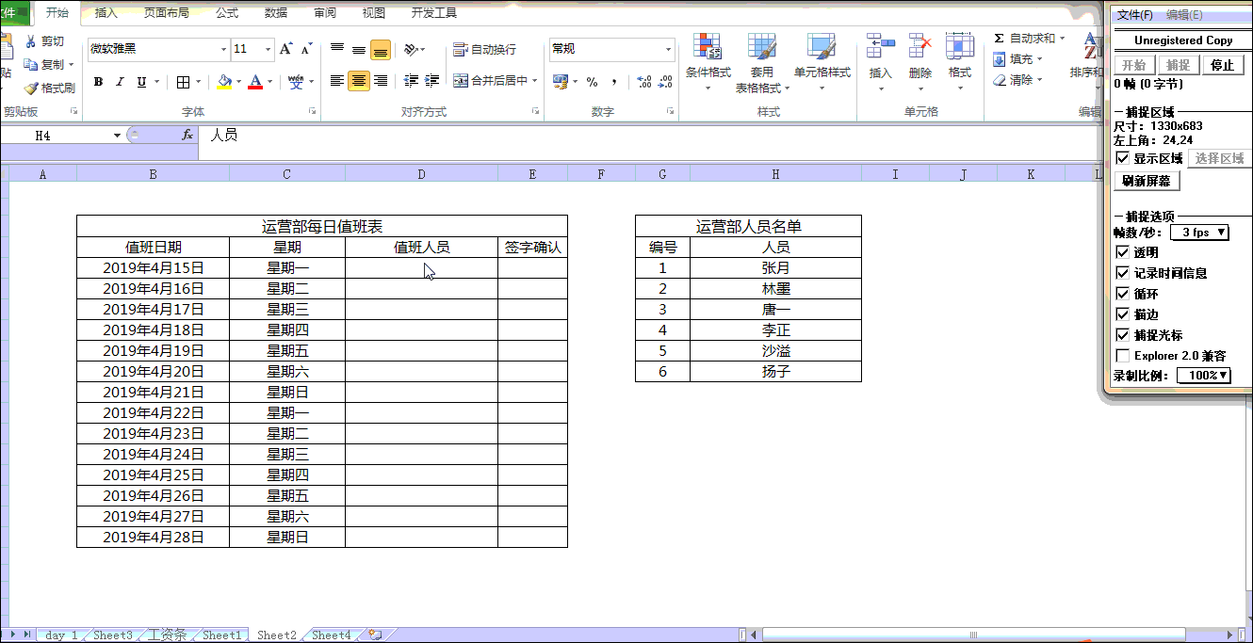Toggle the 透明 (transparent) checkbox
The height and width of the screenshot is (643, 1253).
(1121, 253)
